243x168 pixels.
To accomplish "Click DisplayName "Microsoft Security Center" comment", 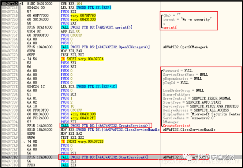I will tap(202, 114).
